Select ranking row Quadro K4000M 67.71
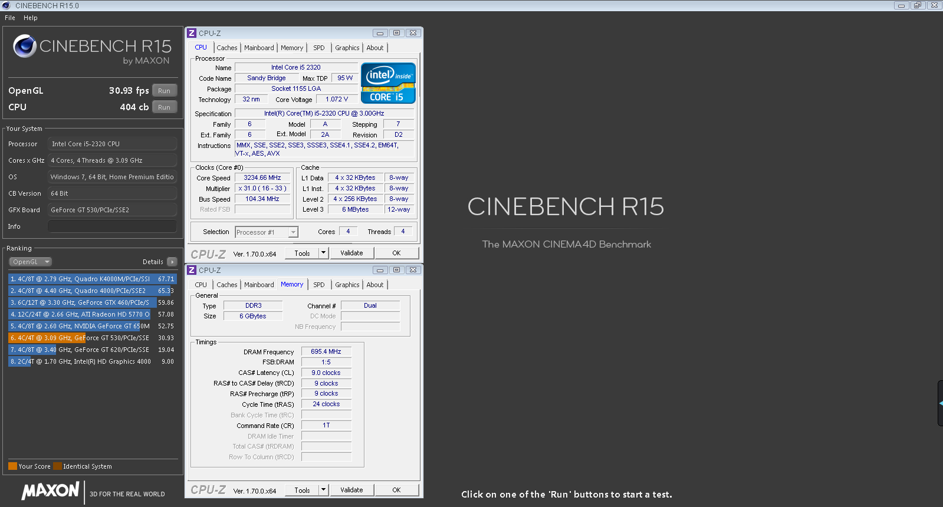The height and width of the screenshot is (507, 943). [92, 279]
